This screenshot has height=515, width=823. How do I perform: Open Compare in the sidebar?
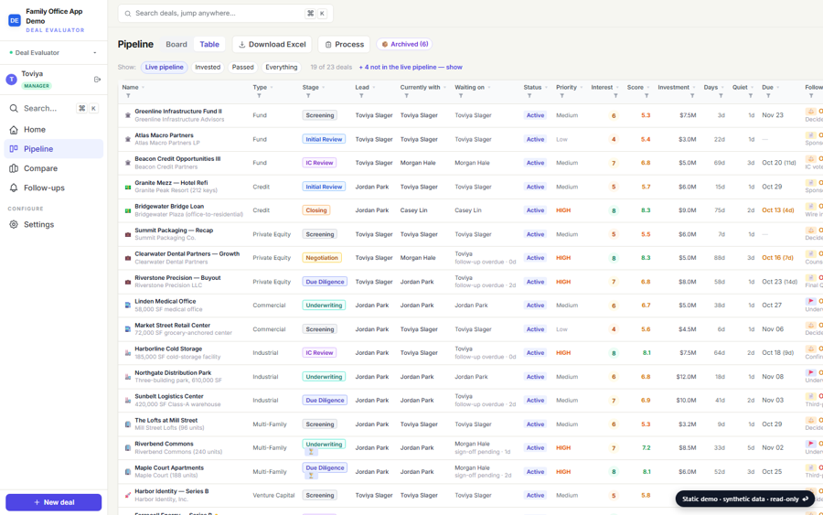pos(54,168)
